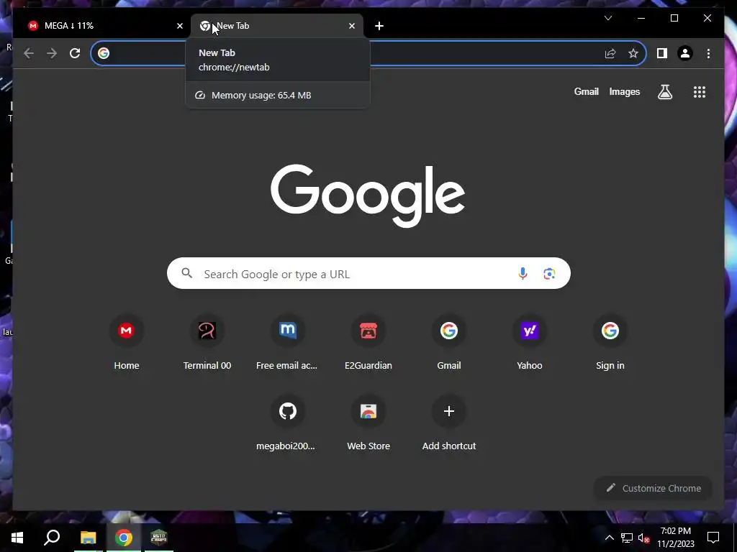
Task: Open the 7:02 PM clock calendar
Action: click(x=675, y=538)
